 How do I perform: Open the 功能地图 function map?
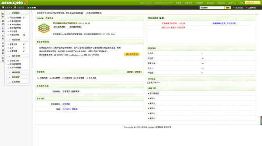point(19,8)
